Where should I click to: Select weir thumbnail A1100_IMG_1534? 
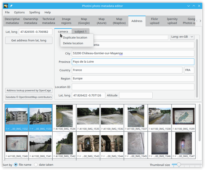click(65, 118)
